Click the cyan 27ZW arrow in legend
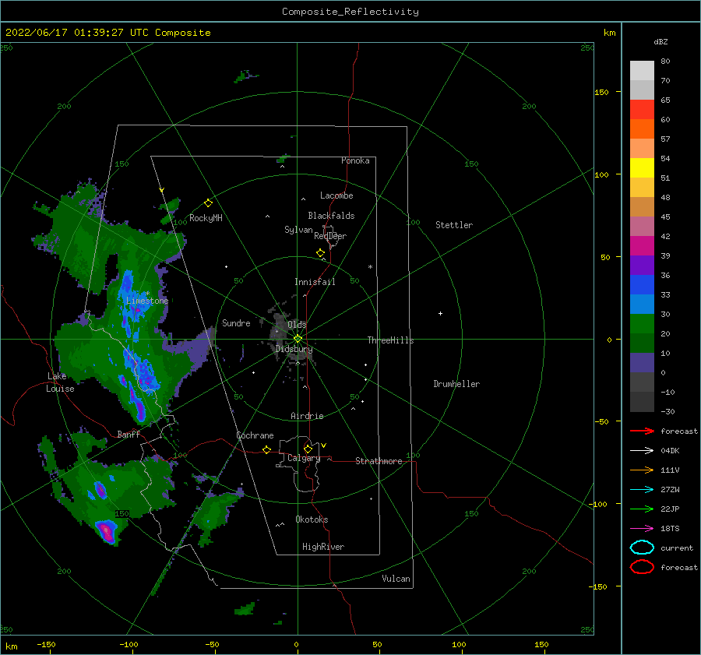 642,490
